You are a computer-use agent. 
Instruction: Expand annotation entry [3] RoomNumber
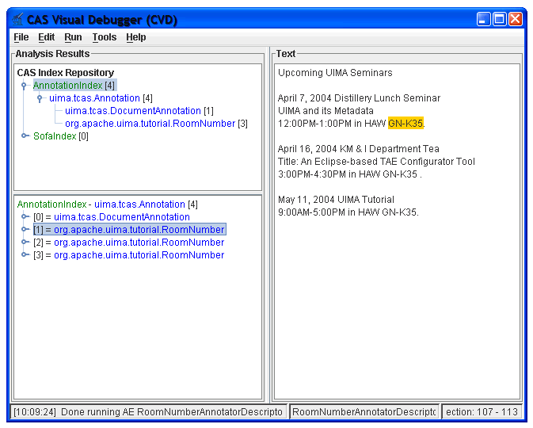click(x=25, y=255)
